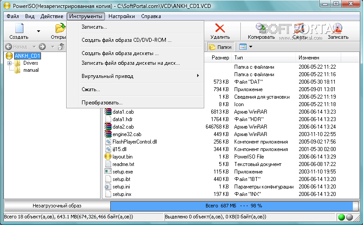Click the Изменен column header
Viewport: 363px width, 225px height.
pos(309,58)
